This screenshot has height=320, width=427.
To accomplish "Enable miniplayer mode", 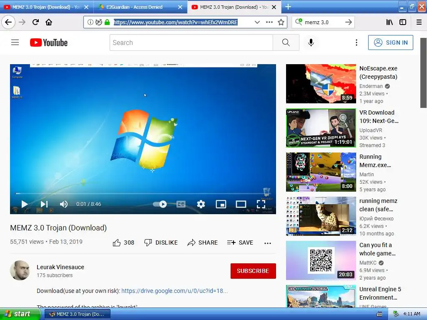I will [221, 204].
